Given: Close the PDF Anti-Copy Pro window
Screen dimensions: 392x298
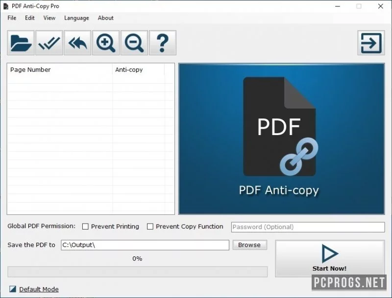Looking at the screenshot, I should tap(381, 6).
